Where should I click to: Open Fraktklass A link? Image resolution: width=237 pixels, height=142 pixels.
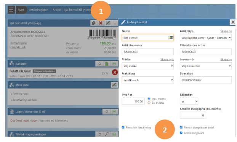click(18, 47)
